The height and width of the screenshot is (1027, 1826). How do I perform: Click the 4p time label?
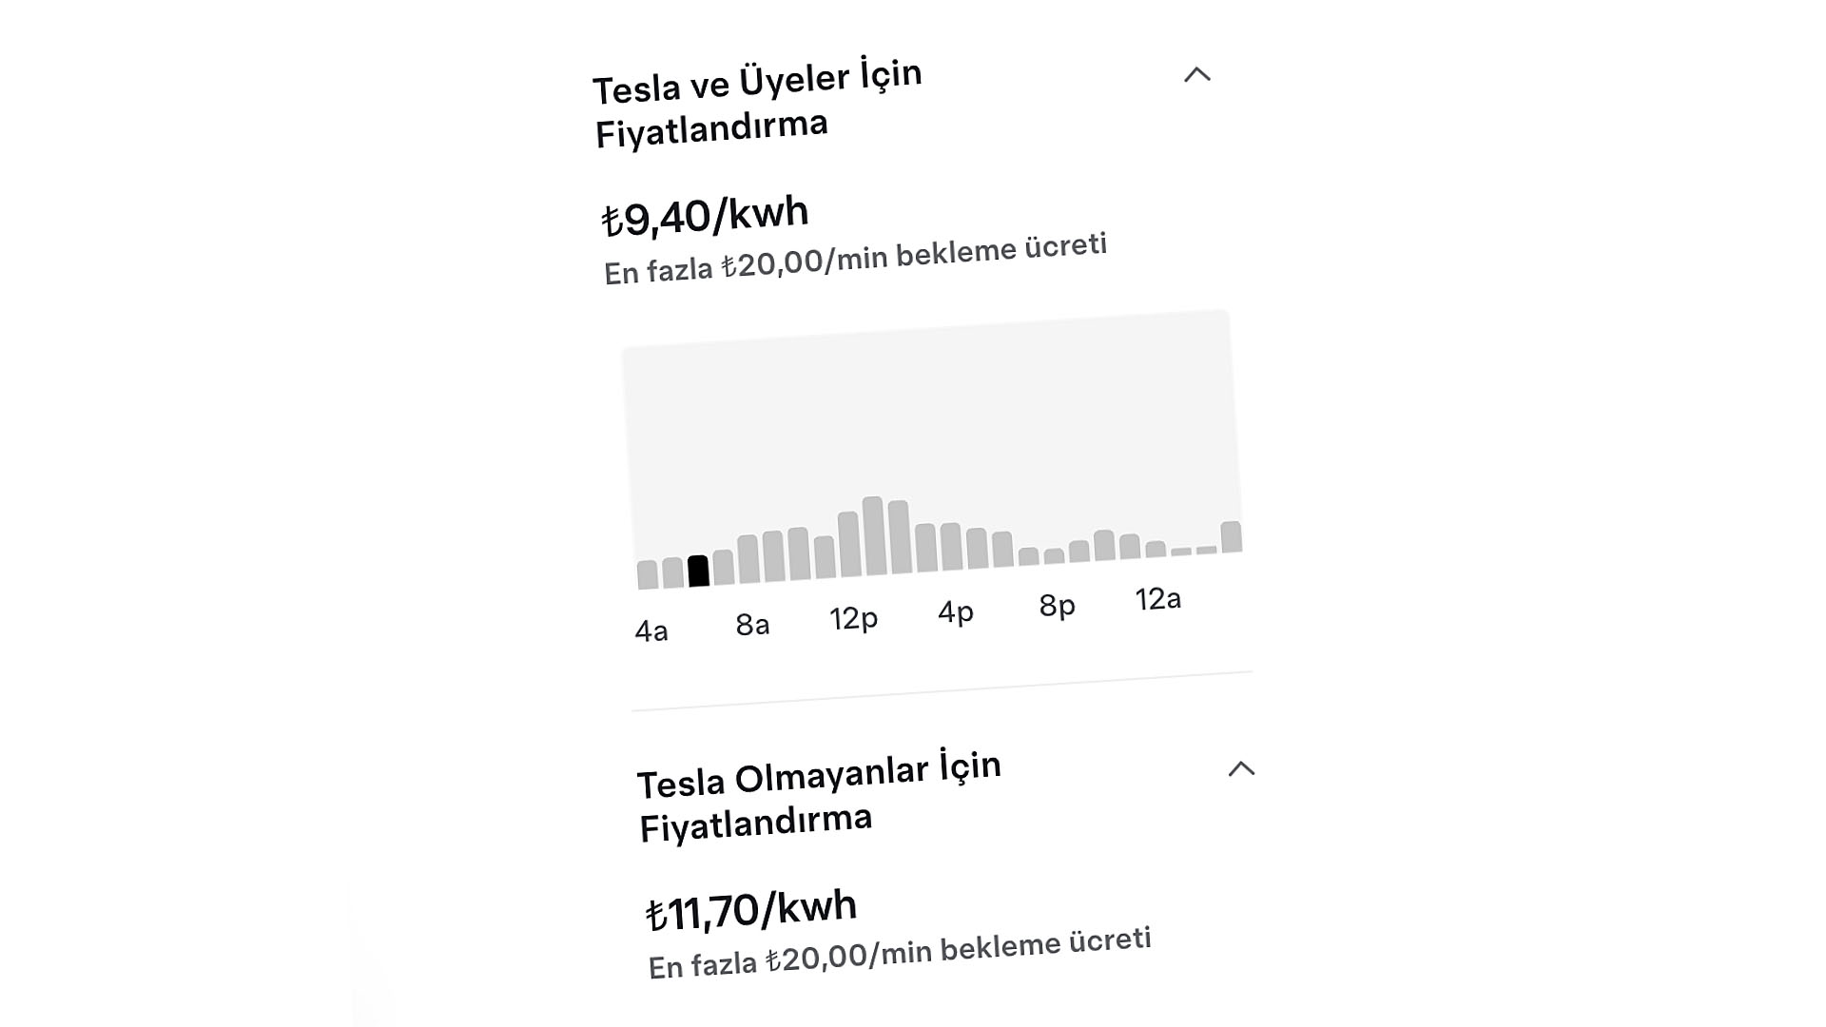[955, 611]
